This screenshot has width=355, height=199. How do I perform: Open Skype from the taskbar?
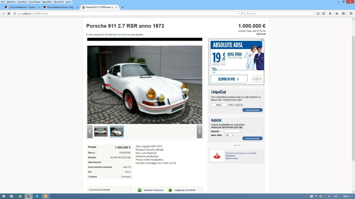pyautogui.click(x=37, y=196)
